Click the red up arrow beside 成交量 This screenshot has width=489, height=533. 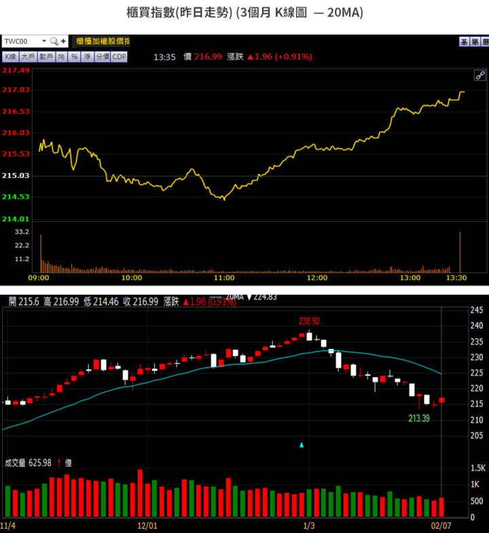tap(59, 463)
